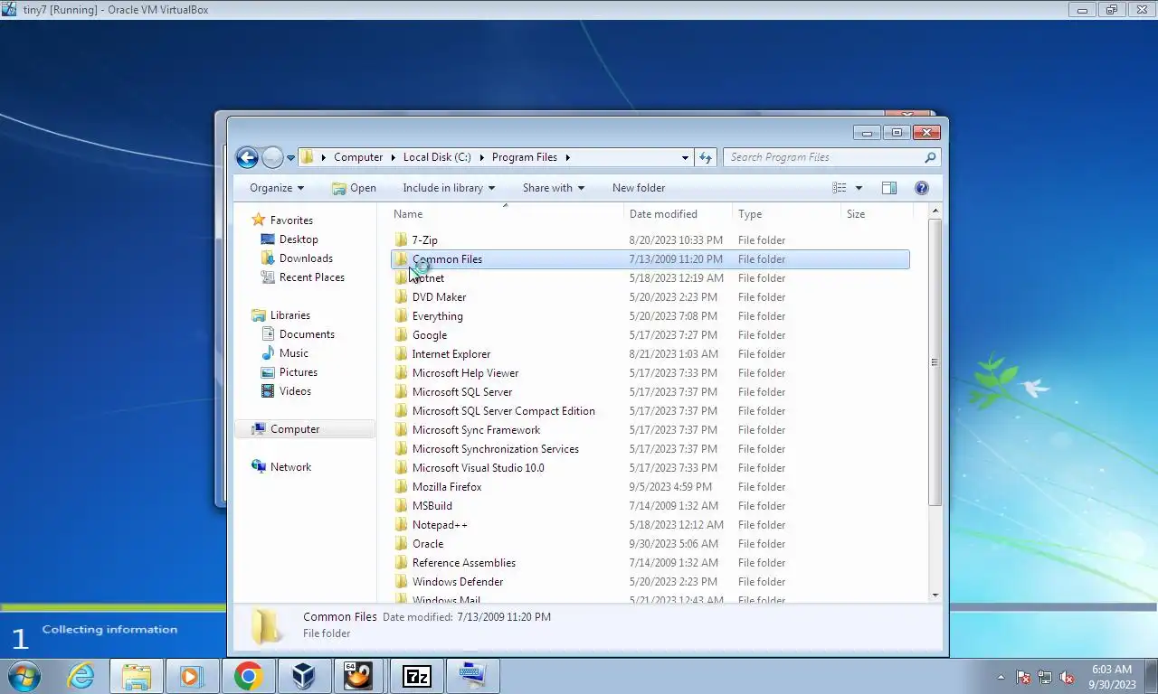The width and height of the screenshot is (1158, 694).
Task: Select the Everything folder icon
Action: coord(402,316)
